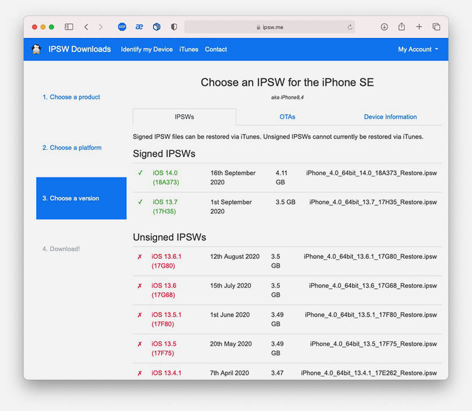Click the IPSW Downloads penguin logo
Image resolution: width=472 pixels, height=411 pixels.
[x=37, y=49]
